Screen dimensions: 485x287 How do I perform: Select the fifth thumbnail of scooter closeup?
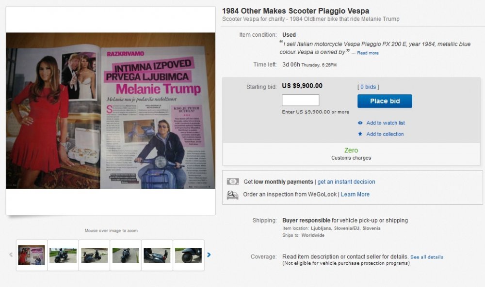click(x=157, y=255)
